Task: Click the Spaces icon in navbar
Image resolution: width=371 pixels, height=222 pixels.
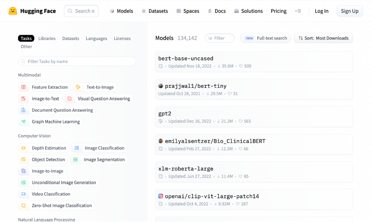Action: pos(179,11)
